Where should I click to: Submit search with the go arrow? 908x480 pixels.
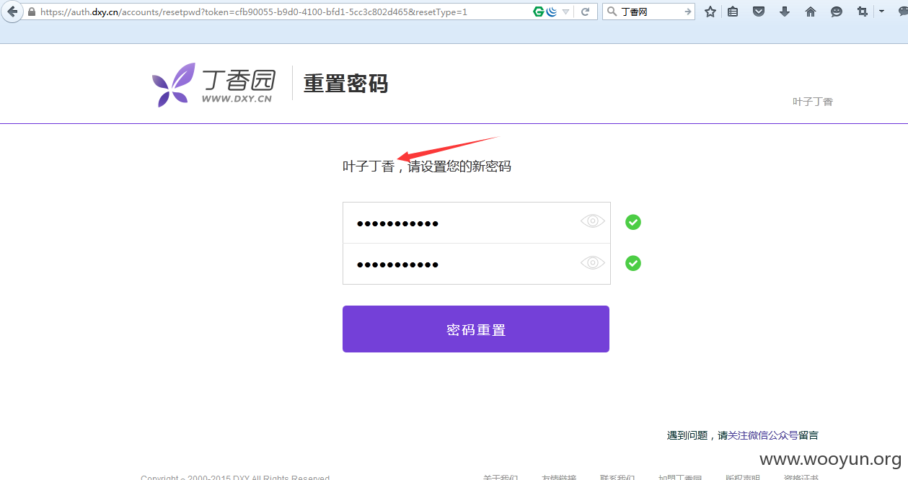click(688, 12)
